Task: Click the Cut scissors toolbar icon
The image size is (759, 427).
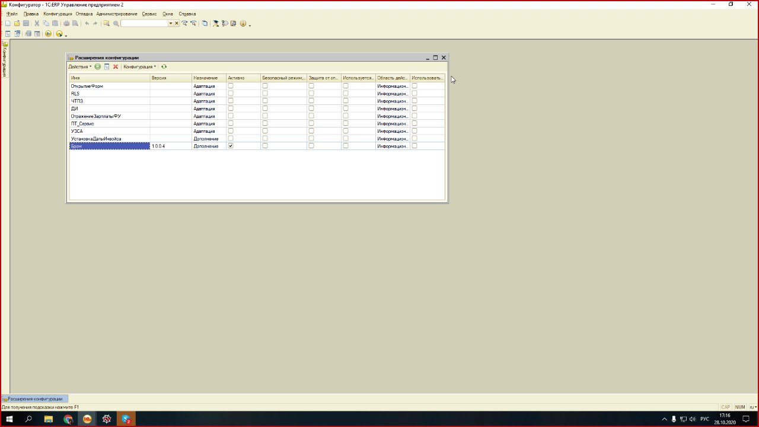Action: (x=37, y=23)
